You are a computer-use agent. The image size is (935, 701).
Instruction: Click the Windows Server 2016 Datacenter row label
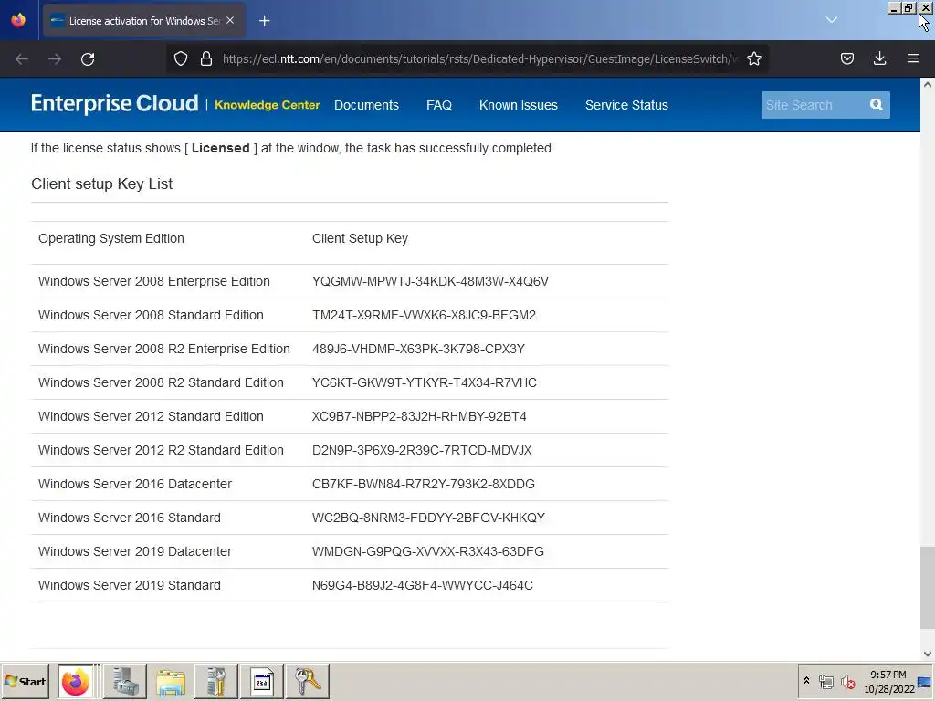[x=135, y=484]
